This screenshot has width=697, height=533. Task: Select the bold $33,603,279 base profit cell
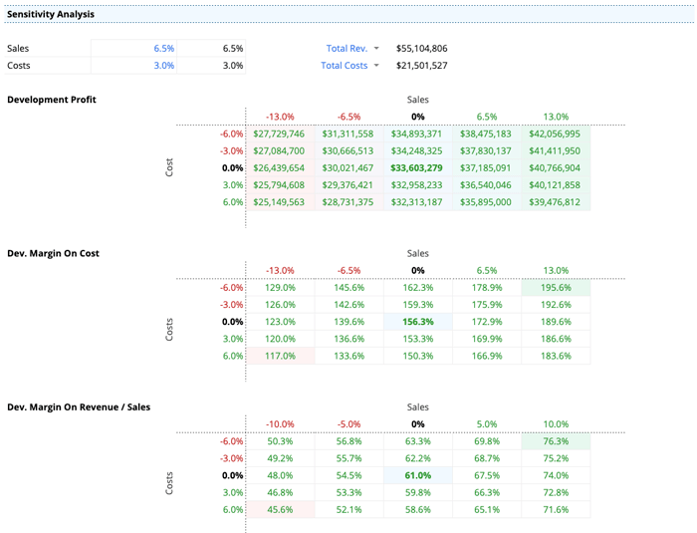pyautogui.click(x=417, y=168)
